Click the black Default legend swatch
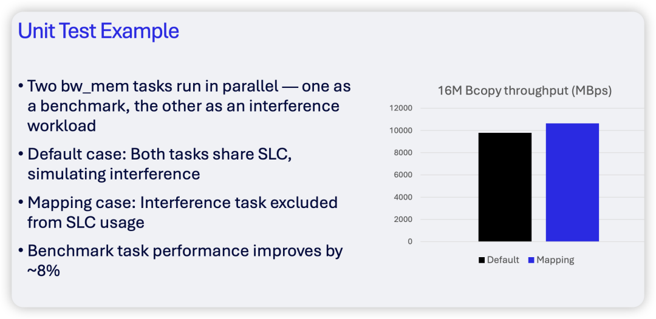Image resolution: width=656 pixels, height=319 pixels. [x=482, y=260]
